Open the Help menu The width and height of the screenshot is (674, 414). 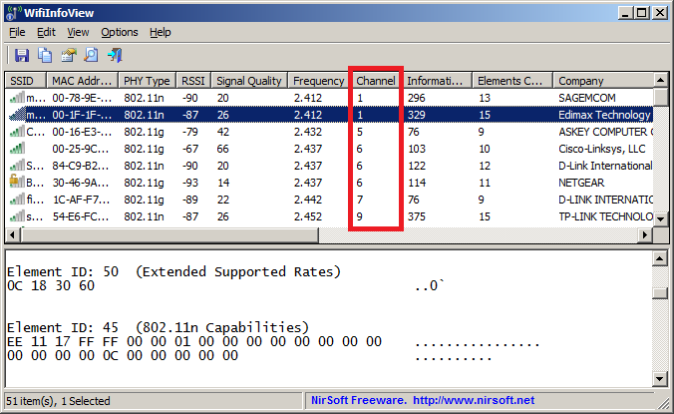[x=161, y=32]
